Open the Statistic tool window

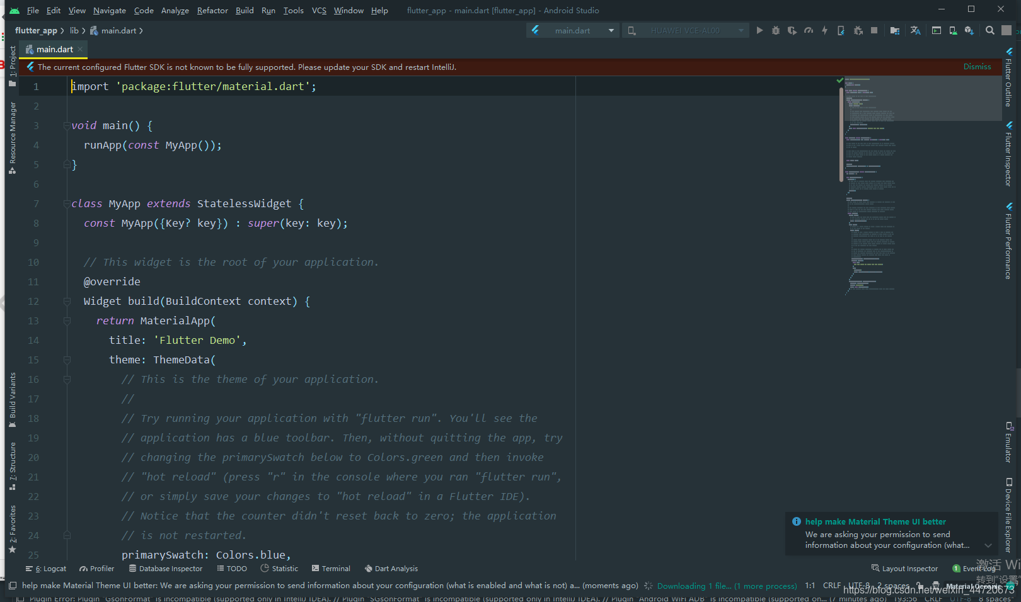(280, 569)
